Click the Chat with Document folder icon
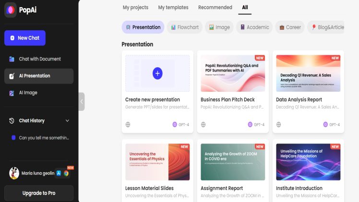Screen dimensions: 359x202 click(x=12, y=59)
